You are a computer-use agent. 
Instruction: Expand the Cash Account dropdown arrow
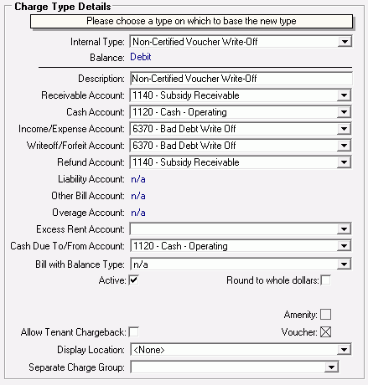point(344,112)
